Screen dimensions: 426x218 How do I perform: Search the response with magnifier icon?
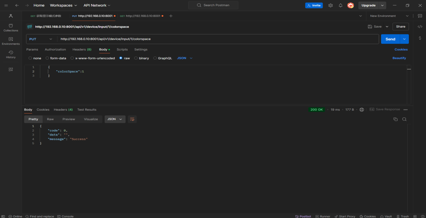click(404, 119)
